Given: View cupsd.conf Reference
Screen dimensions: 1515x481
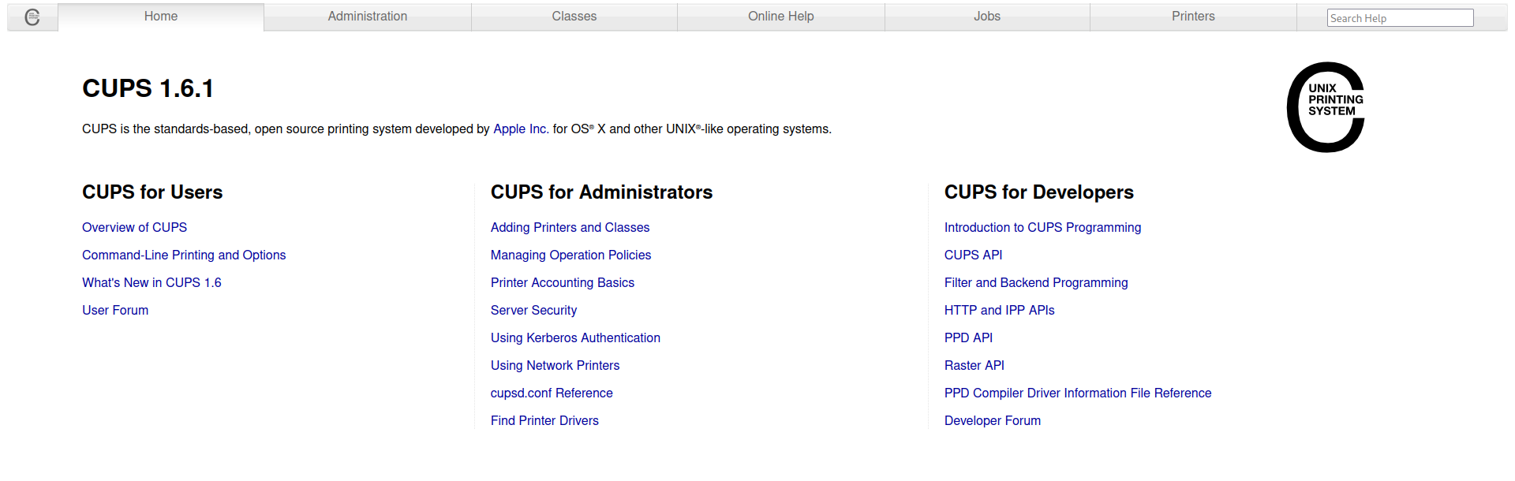Looking at the screenshot, I should 552,393.
